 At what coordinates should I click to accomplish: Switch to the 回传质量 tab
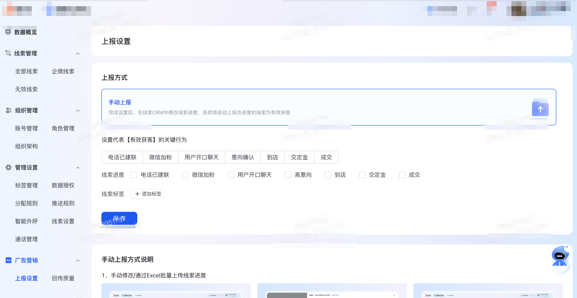63,278
